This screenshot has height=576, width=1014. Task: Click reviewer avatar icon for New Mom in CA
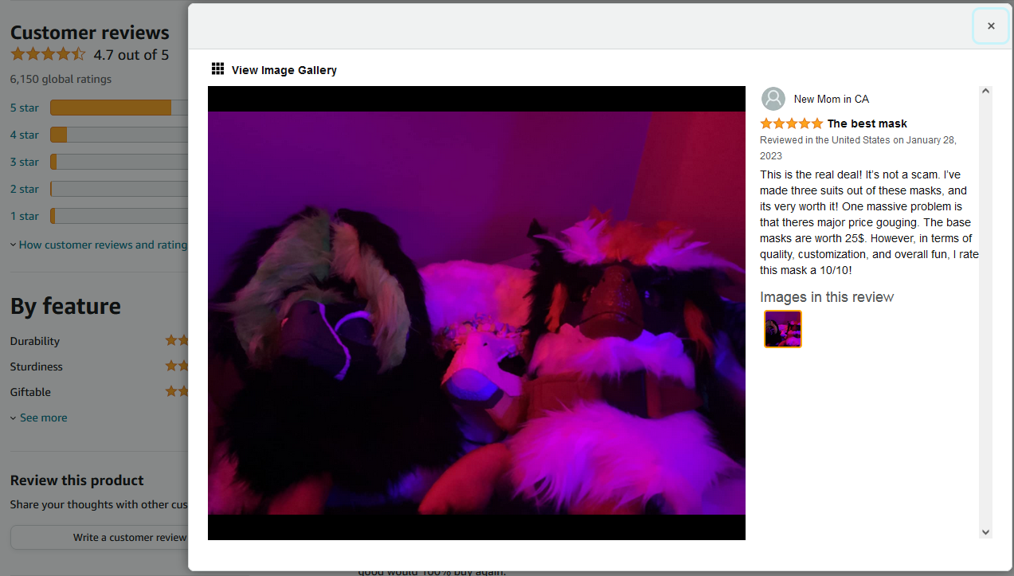coord(773,99)
